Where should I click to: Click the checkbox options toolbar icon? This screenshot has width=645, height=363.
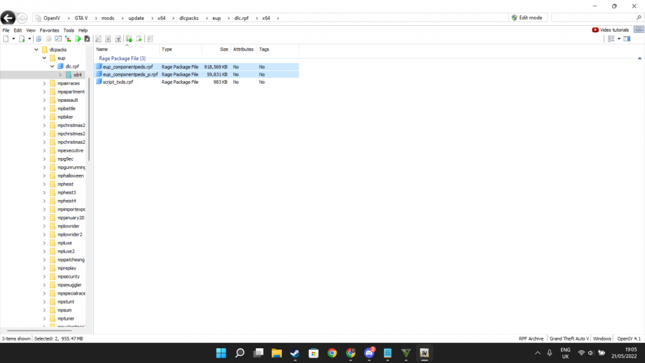pyautogui.click(x=59, y=39)
